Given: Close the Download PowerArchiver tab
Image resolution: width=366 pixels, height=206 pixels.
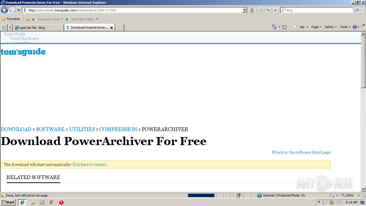Looking at the screenshot, I should [112, 28].
